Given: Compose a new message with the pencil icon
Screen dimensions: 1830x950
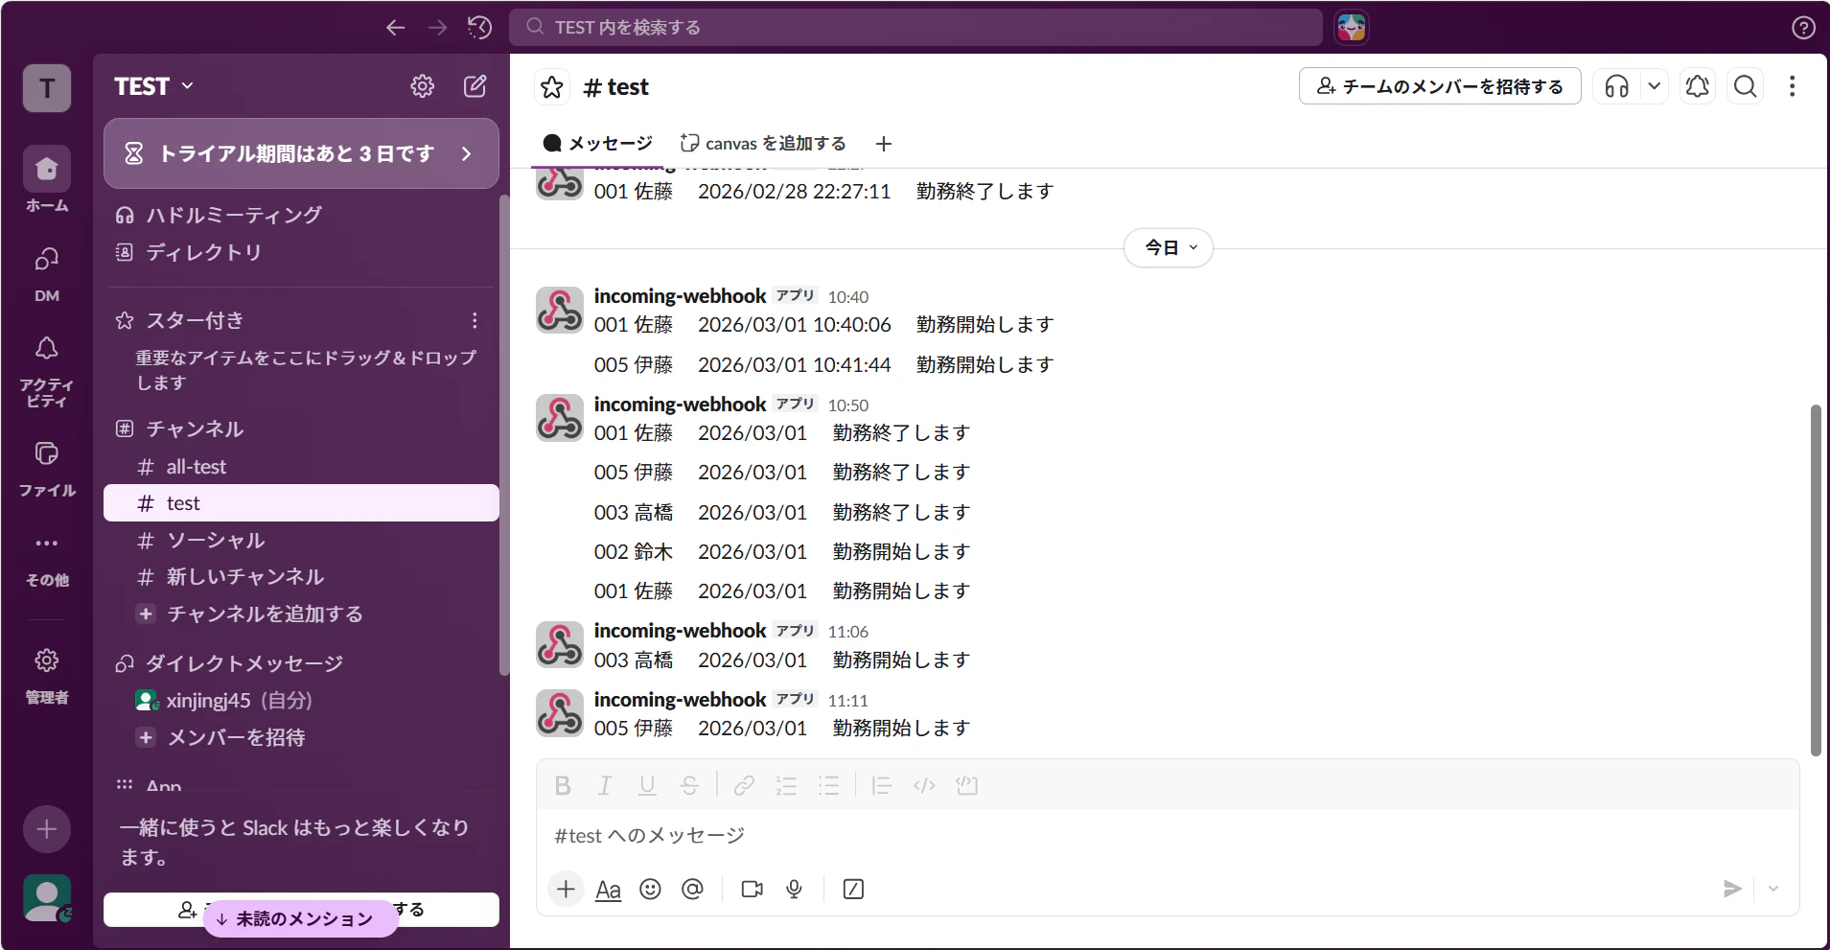Looking at the screenshot, I should 475,86.
